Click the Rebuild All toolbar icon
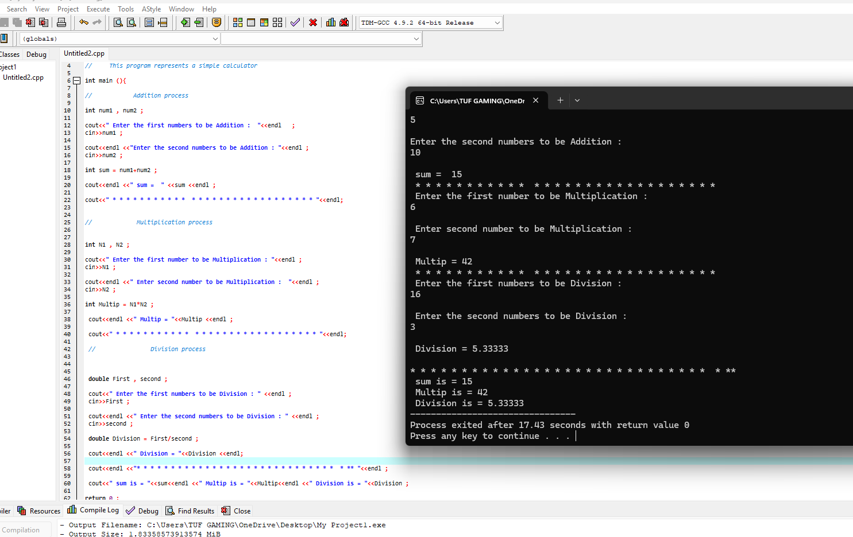Viewport: 853px width, 537px height. coord(277,22)
